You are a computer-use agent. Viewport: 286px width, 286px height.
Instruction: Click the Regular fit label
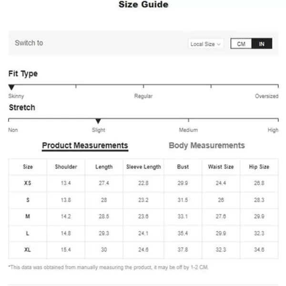(143, 96)
